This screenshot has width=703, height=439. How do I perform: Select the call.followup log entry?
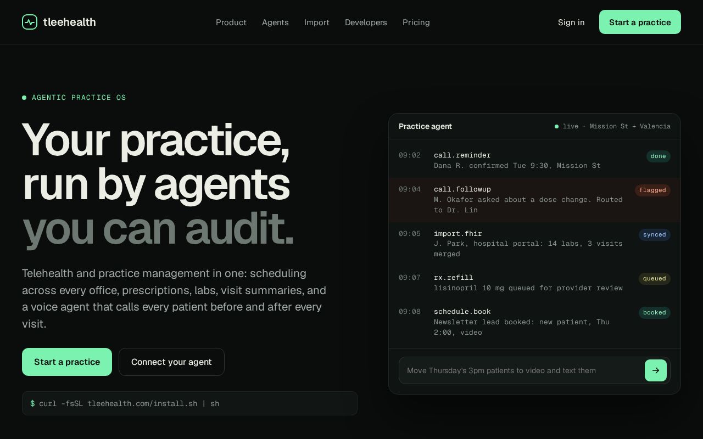pyautogui.click(x=534, y=200)
